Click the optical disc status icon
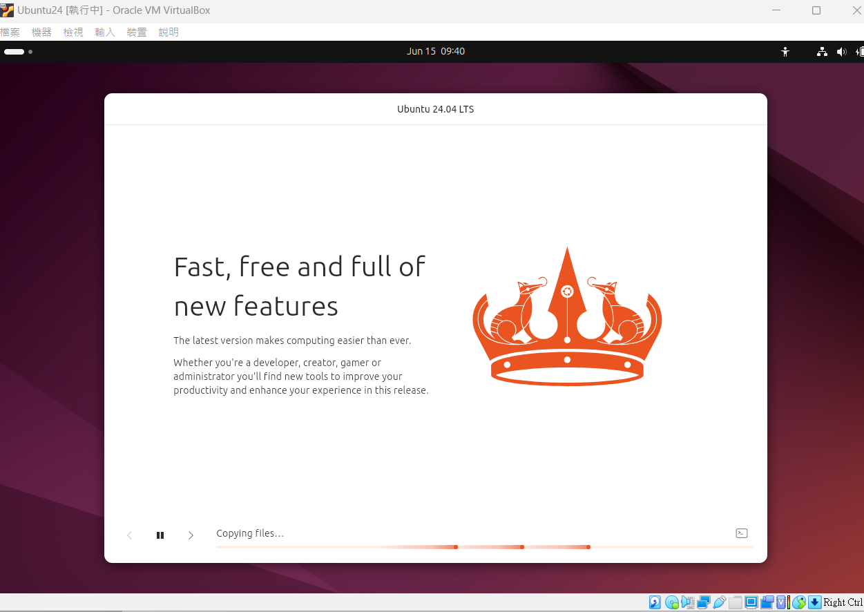Screen dimensions: 864x612 (x=671, y=602)
